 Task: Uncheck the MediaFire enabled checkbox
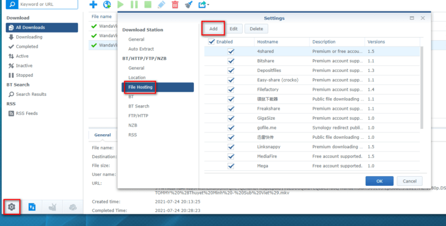click(231, 156)
